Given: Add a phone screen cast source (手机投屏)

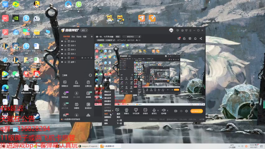Looking at the screenshot, I should click(x=136, y=111).
